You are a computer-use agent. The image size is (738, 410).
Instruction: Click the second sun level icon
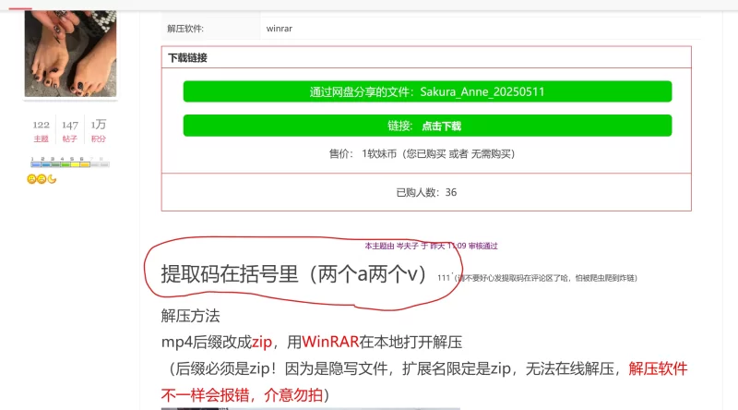42,178
